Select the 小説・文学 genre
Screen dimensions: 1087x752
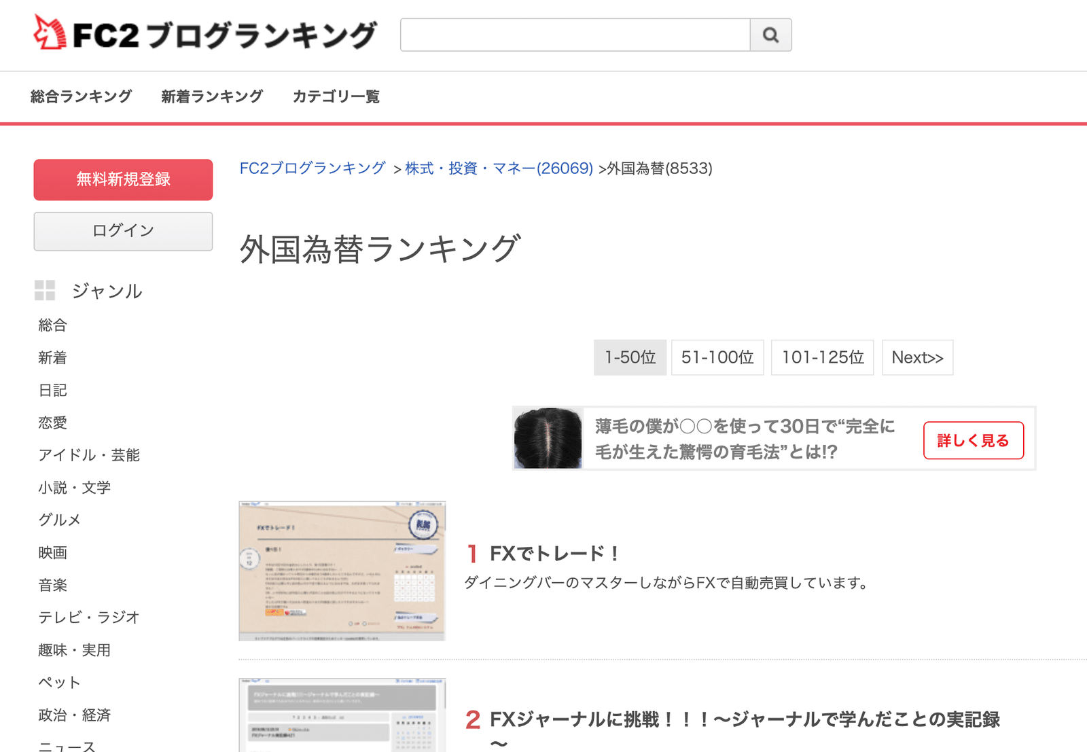point(75,488)
